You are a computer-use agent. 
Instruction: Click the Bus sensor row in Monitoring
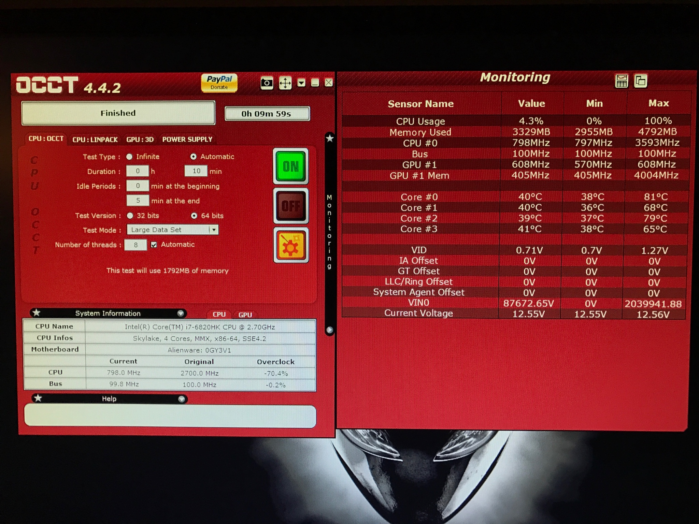tap(516, 154)
